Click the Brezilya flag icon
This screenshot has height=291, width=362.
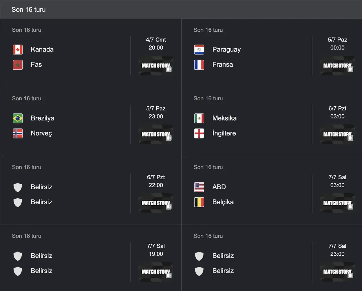(x=18, y=118)
